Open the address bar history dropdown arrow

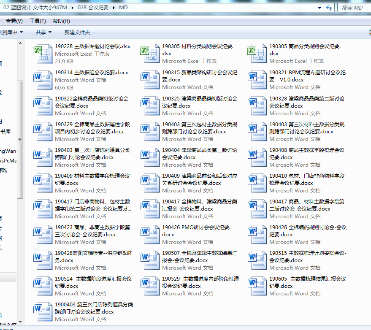(319, 8)
